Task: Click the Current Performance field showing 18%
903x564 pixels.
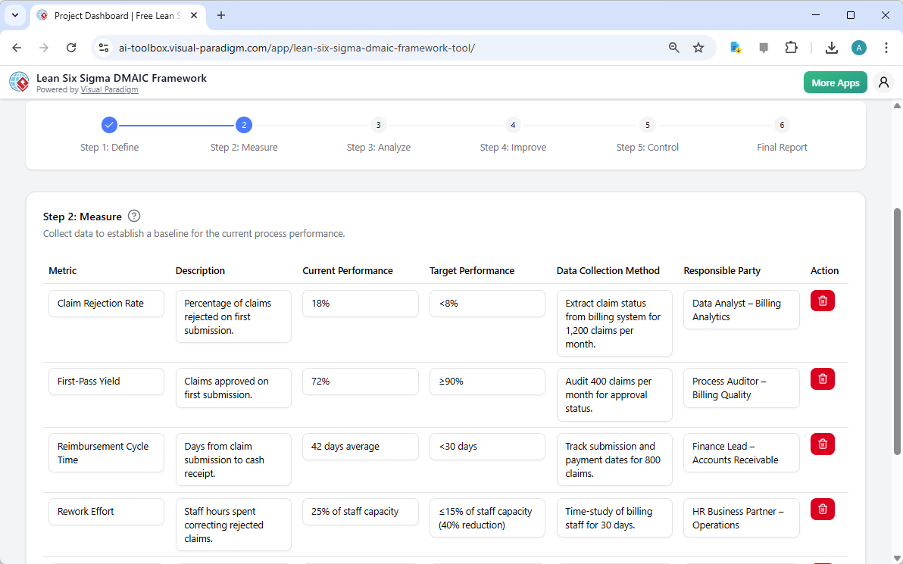Action: click(360, 303)
